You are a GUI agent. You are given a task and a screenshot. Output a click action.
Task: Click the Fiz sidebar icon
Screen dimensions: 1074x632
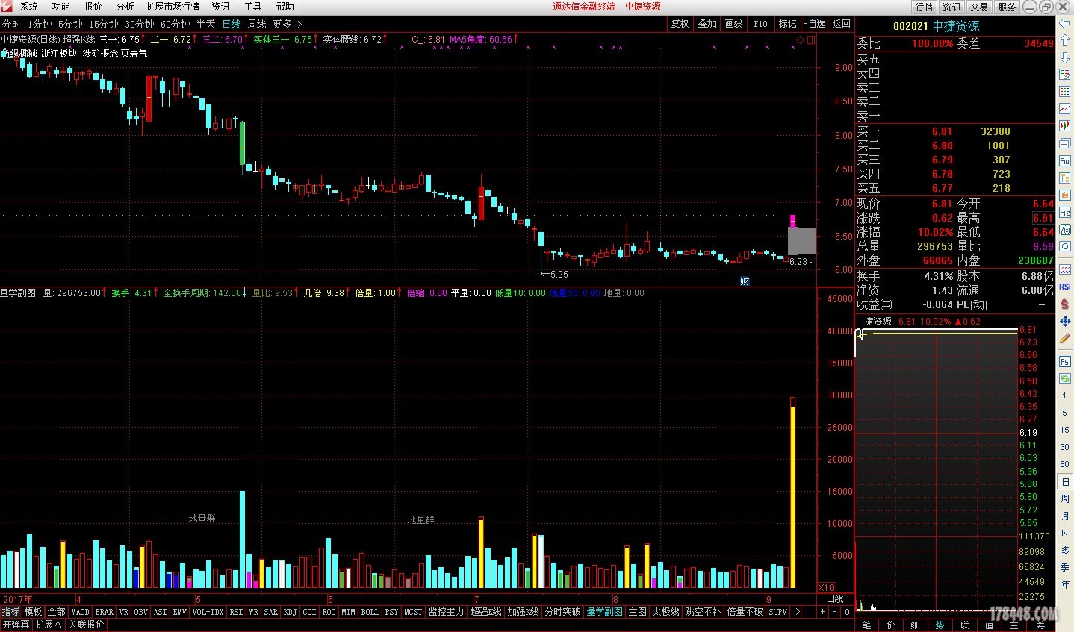(1065, 213)
